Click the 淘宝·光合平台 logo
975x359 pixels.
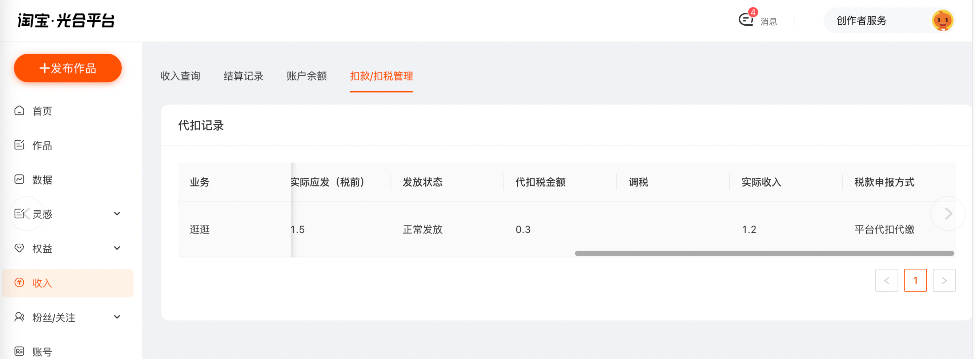click(x=66, y=20)
